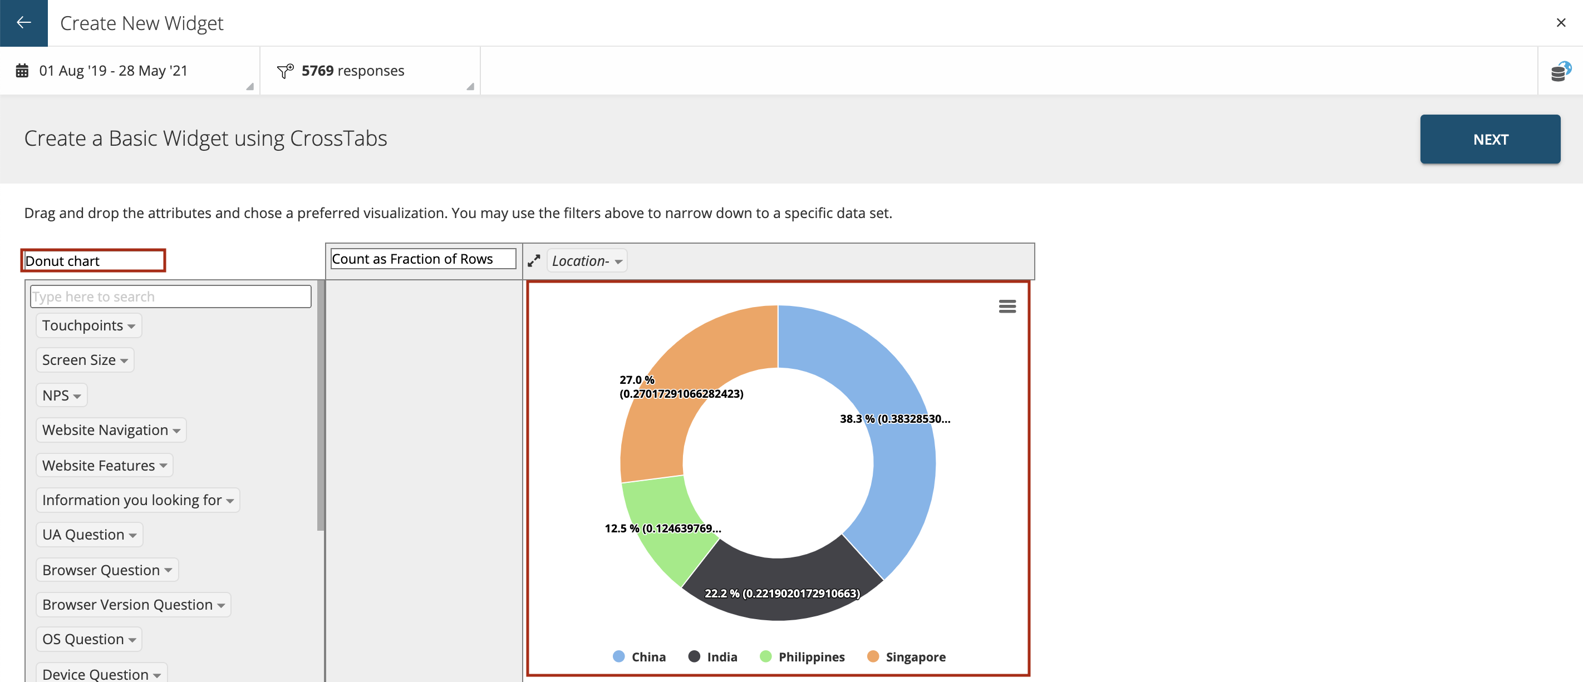Click the 27.0 % data label

point(681,387)
